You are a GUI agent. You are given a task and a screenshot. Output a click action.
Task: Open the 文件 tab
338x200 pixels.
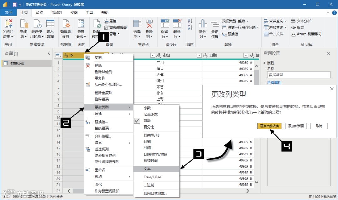point(8,12)
